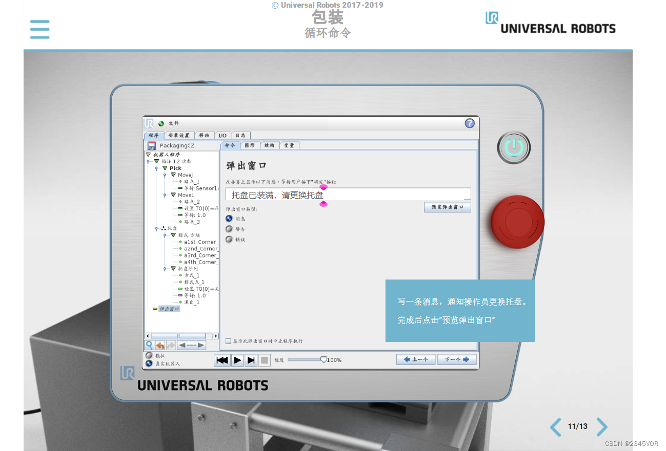Click the grey stop playback button

(x=264, y=360)
